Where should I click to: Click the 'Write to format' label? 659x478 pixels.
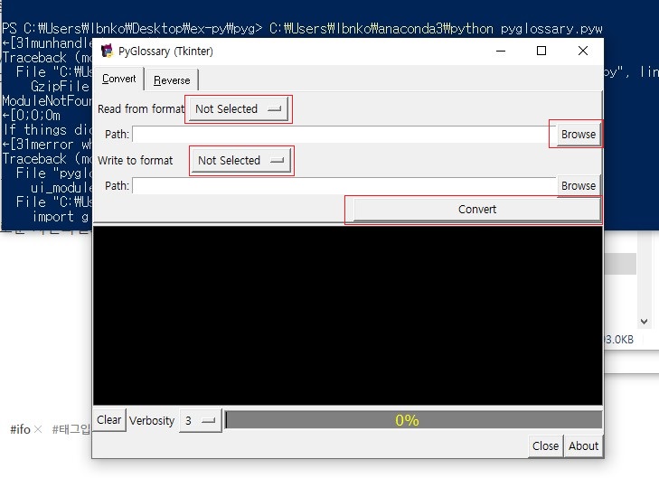[x=136, y=161]
